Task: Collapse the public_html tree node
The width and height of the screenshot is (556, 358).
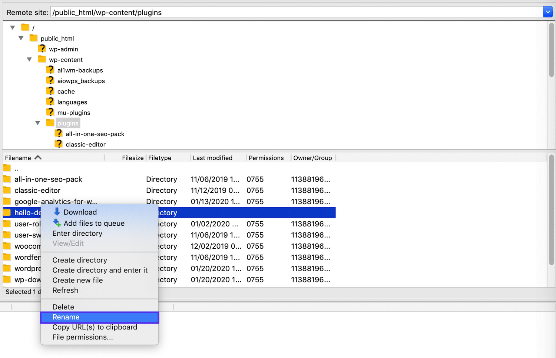Action: (21, 38)
